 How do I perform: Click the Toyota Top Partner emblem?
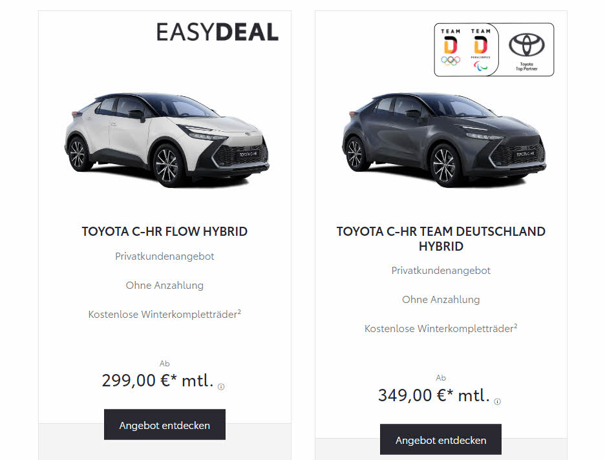tap(527, 52)
